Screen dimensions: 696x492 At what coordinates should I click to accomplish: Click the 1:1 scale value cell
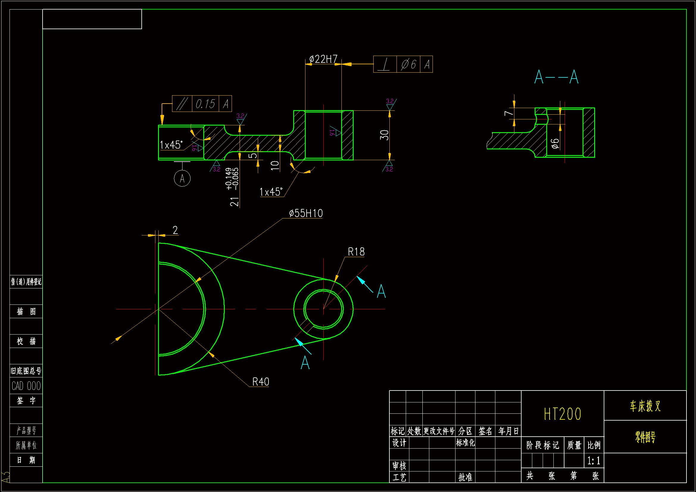point(594,461)
